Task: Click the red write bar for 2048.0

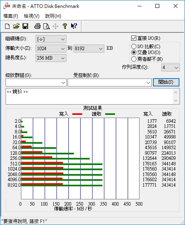Action: [42, 173]
